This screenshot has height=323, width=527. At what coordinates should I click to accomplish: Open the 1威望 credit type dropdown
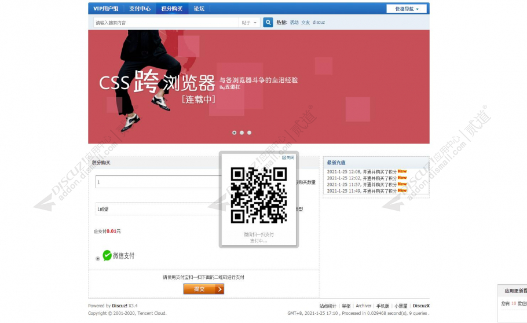click(x=158, y=209)
